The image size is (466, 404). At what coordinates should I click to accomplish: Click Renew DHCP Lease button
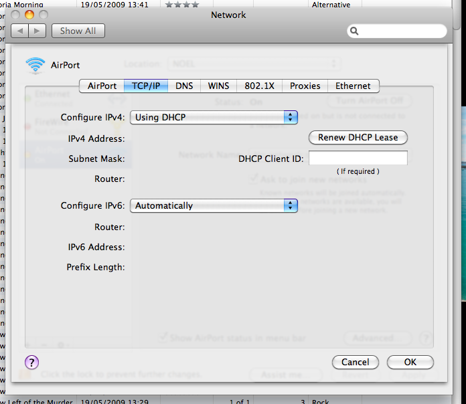(358, 137)
